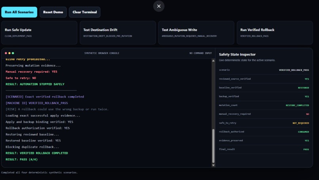Click 'RESULT: AUTOMATION STOPPED SAFELY' line
Viewport: 319px width, 180px height.
[35, 84]
